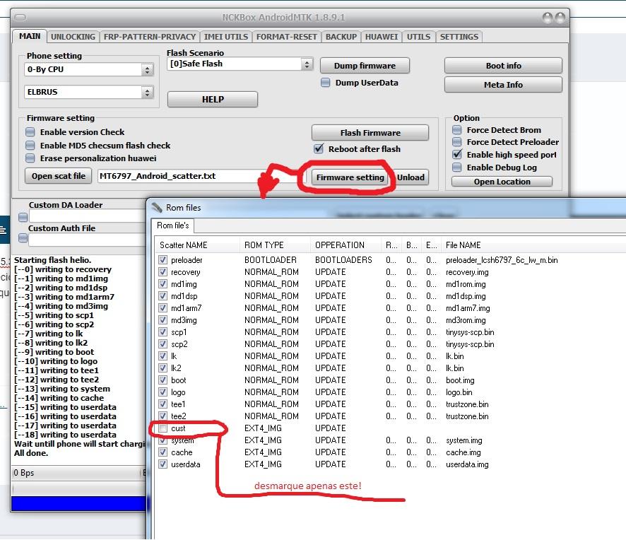Click the Boot info button
Image resolution: width=626 pixels, height=540 pixels.
click(x=503, y=66)
